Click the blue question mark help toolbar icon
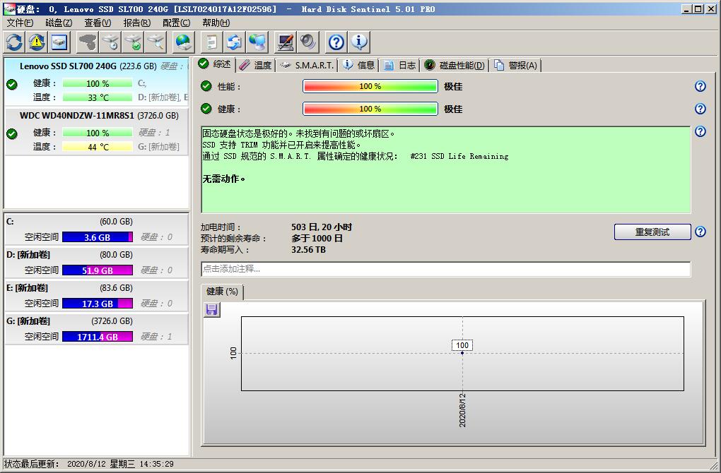Screen dimensions: 721x473 pos(336,42)
